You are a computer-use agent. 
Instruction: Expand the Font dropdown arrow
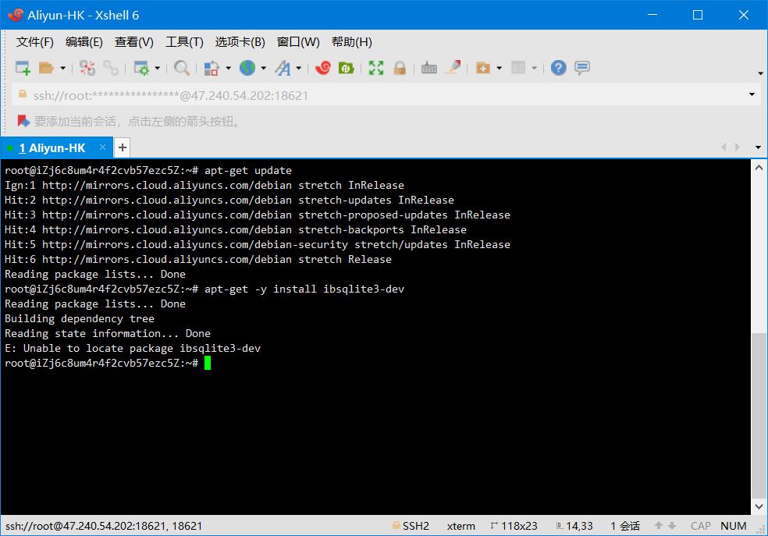298,68
